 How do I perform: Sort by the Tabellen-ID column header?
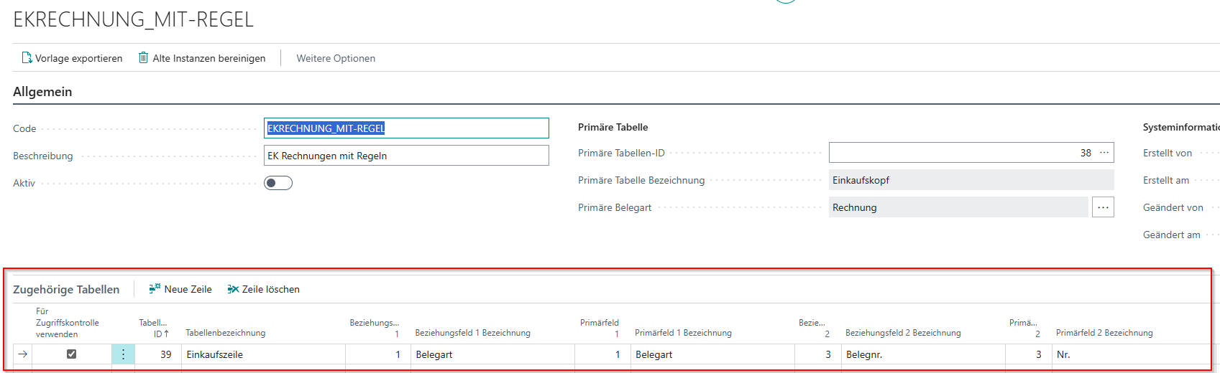(x=153, y=329)
